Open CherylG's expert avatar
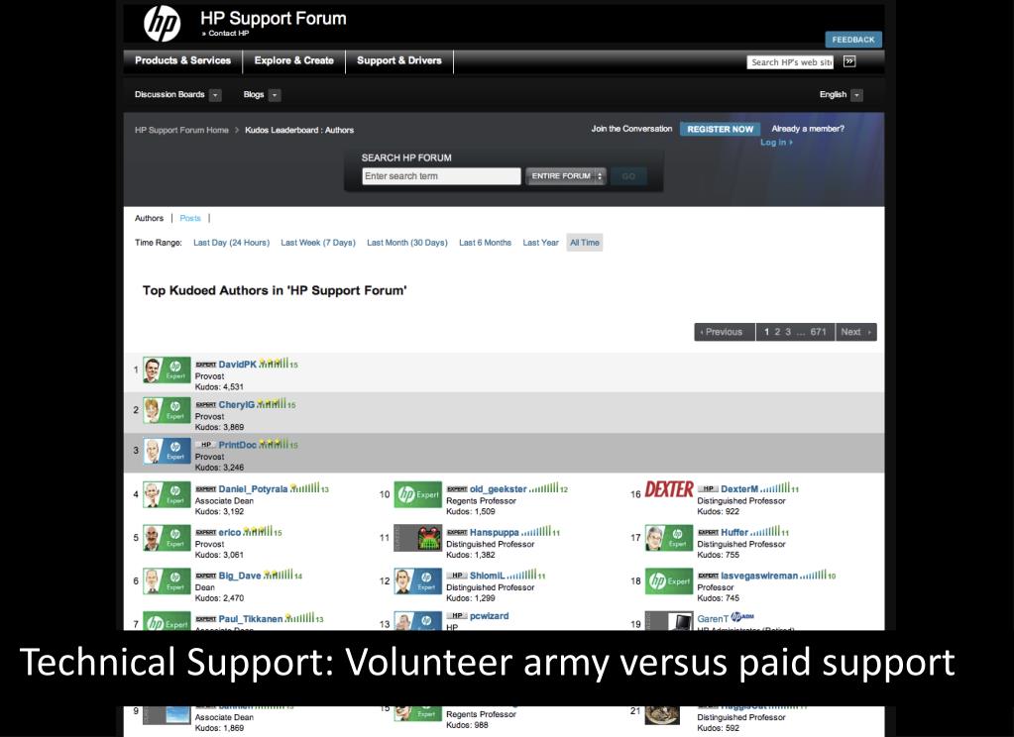 click(167, 410)
